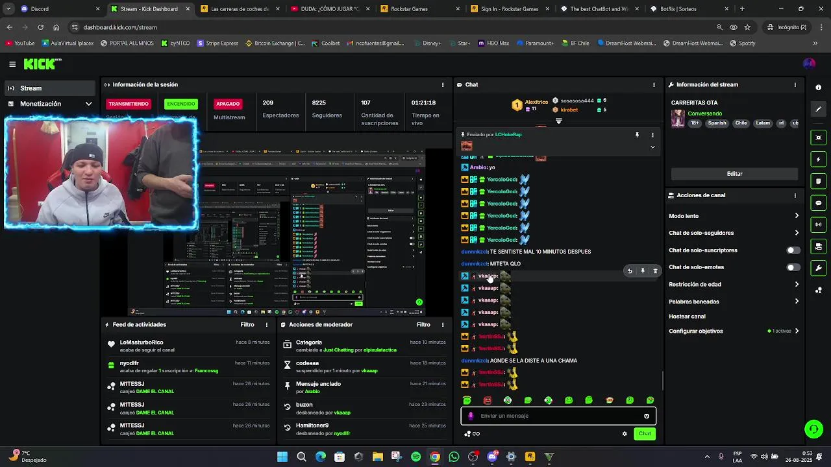Click the Editar stream info button
The width and height of the screenshot is (831, 467).
point(734,174)
